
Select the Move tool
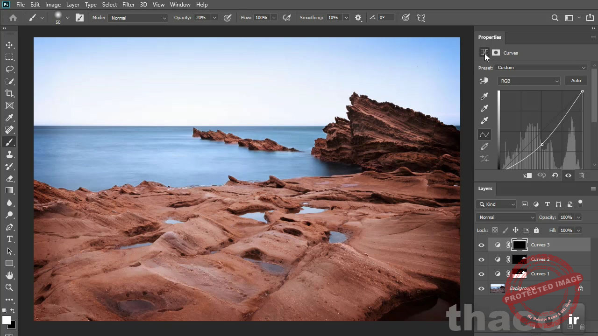[9, 45]
